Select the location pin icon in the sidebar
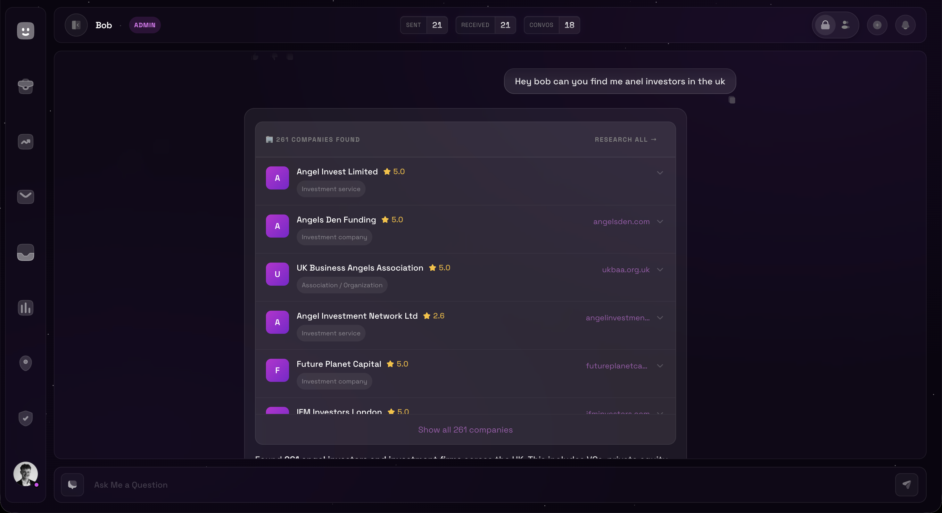942x513 pixels. [x=25, y=363]
